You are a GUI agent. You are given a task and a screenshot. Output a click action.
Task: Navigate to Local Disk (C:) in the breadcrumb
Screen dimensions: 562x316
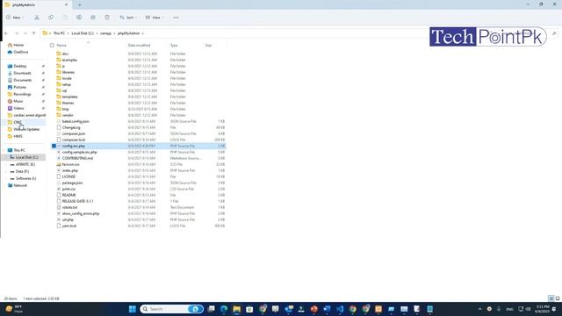[x=83, y=33]
